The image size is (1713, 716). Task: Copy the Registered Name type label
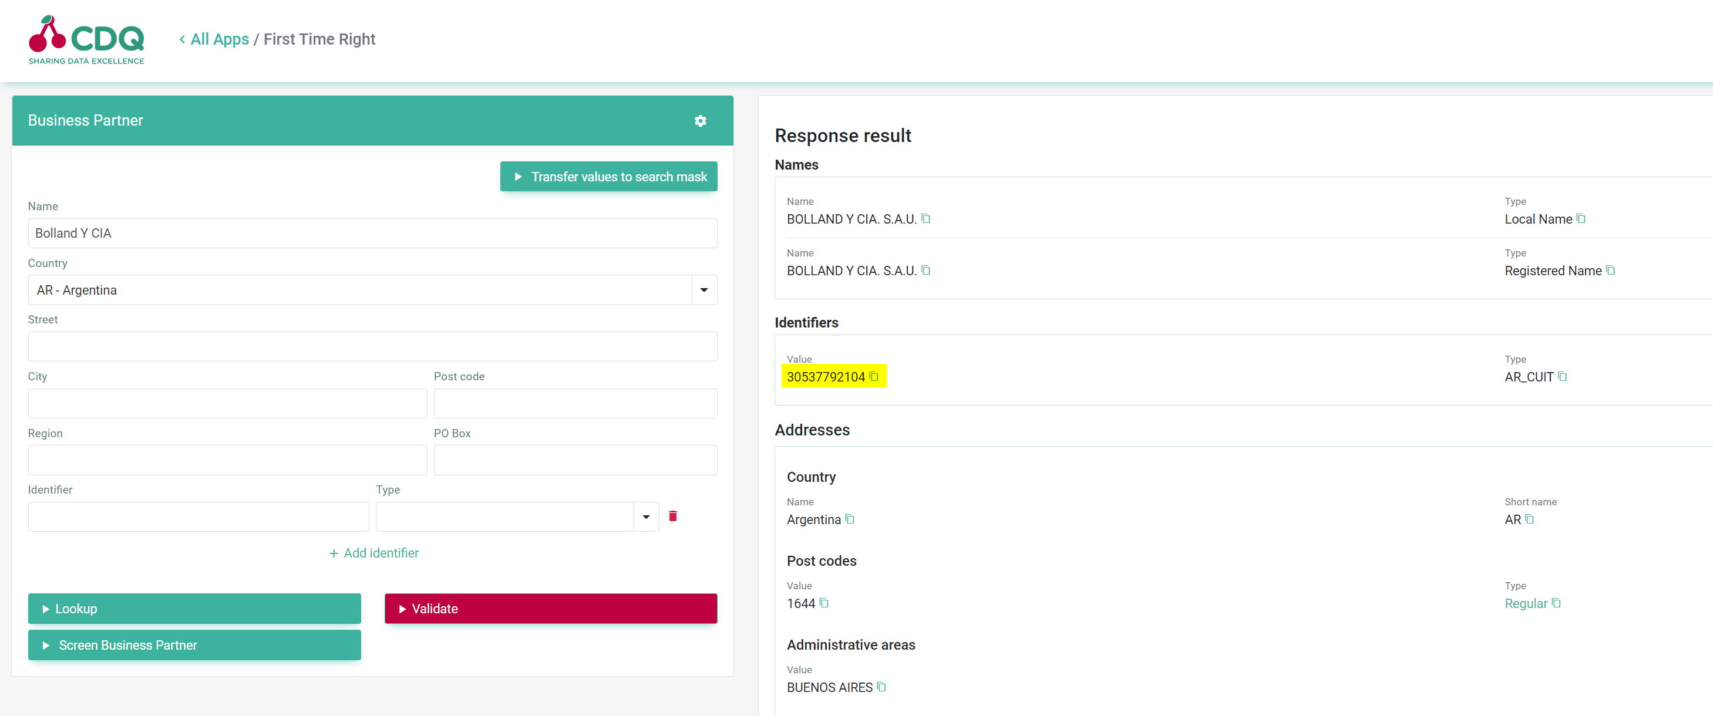(x=1610, y=270)
